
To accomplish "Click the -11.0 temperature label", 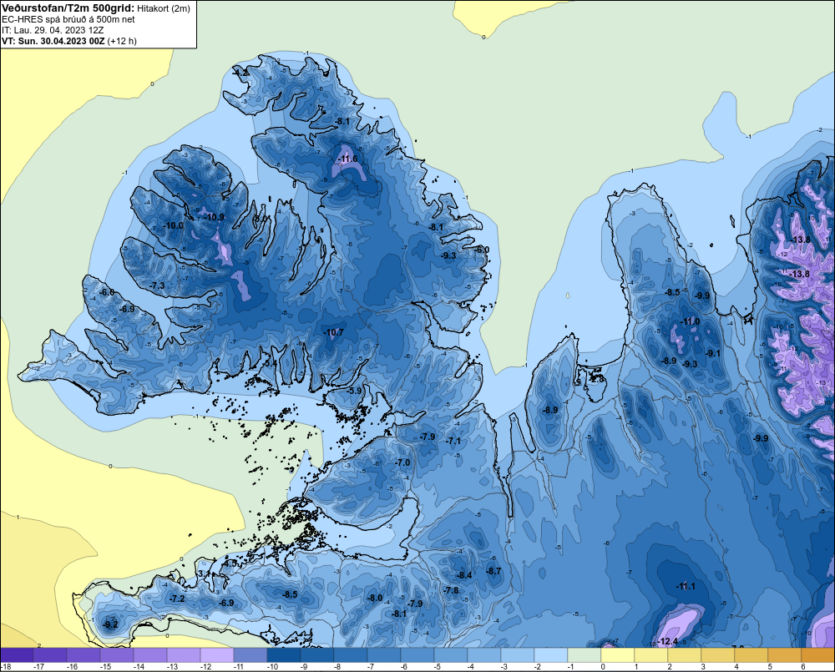I will coord(691,321).
